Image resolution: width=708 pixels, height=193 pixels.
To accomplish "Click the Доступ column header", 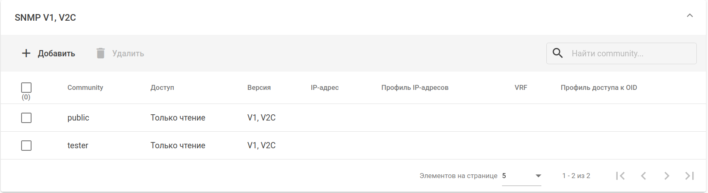I will [x=162, y=87].
